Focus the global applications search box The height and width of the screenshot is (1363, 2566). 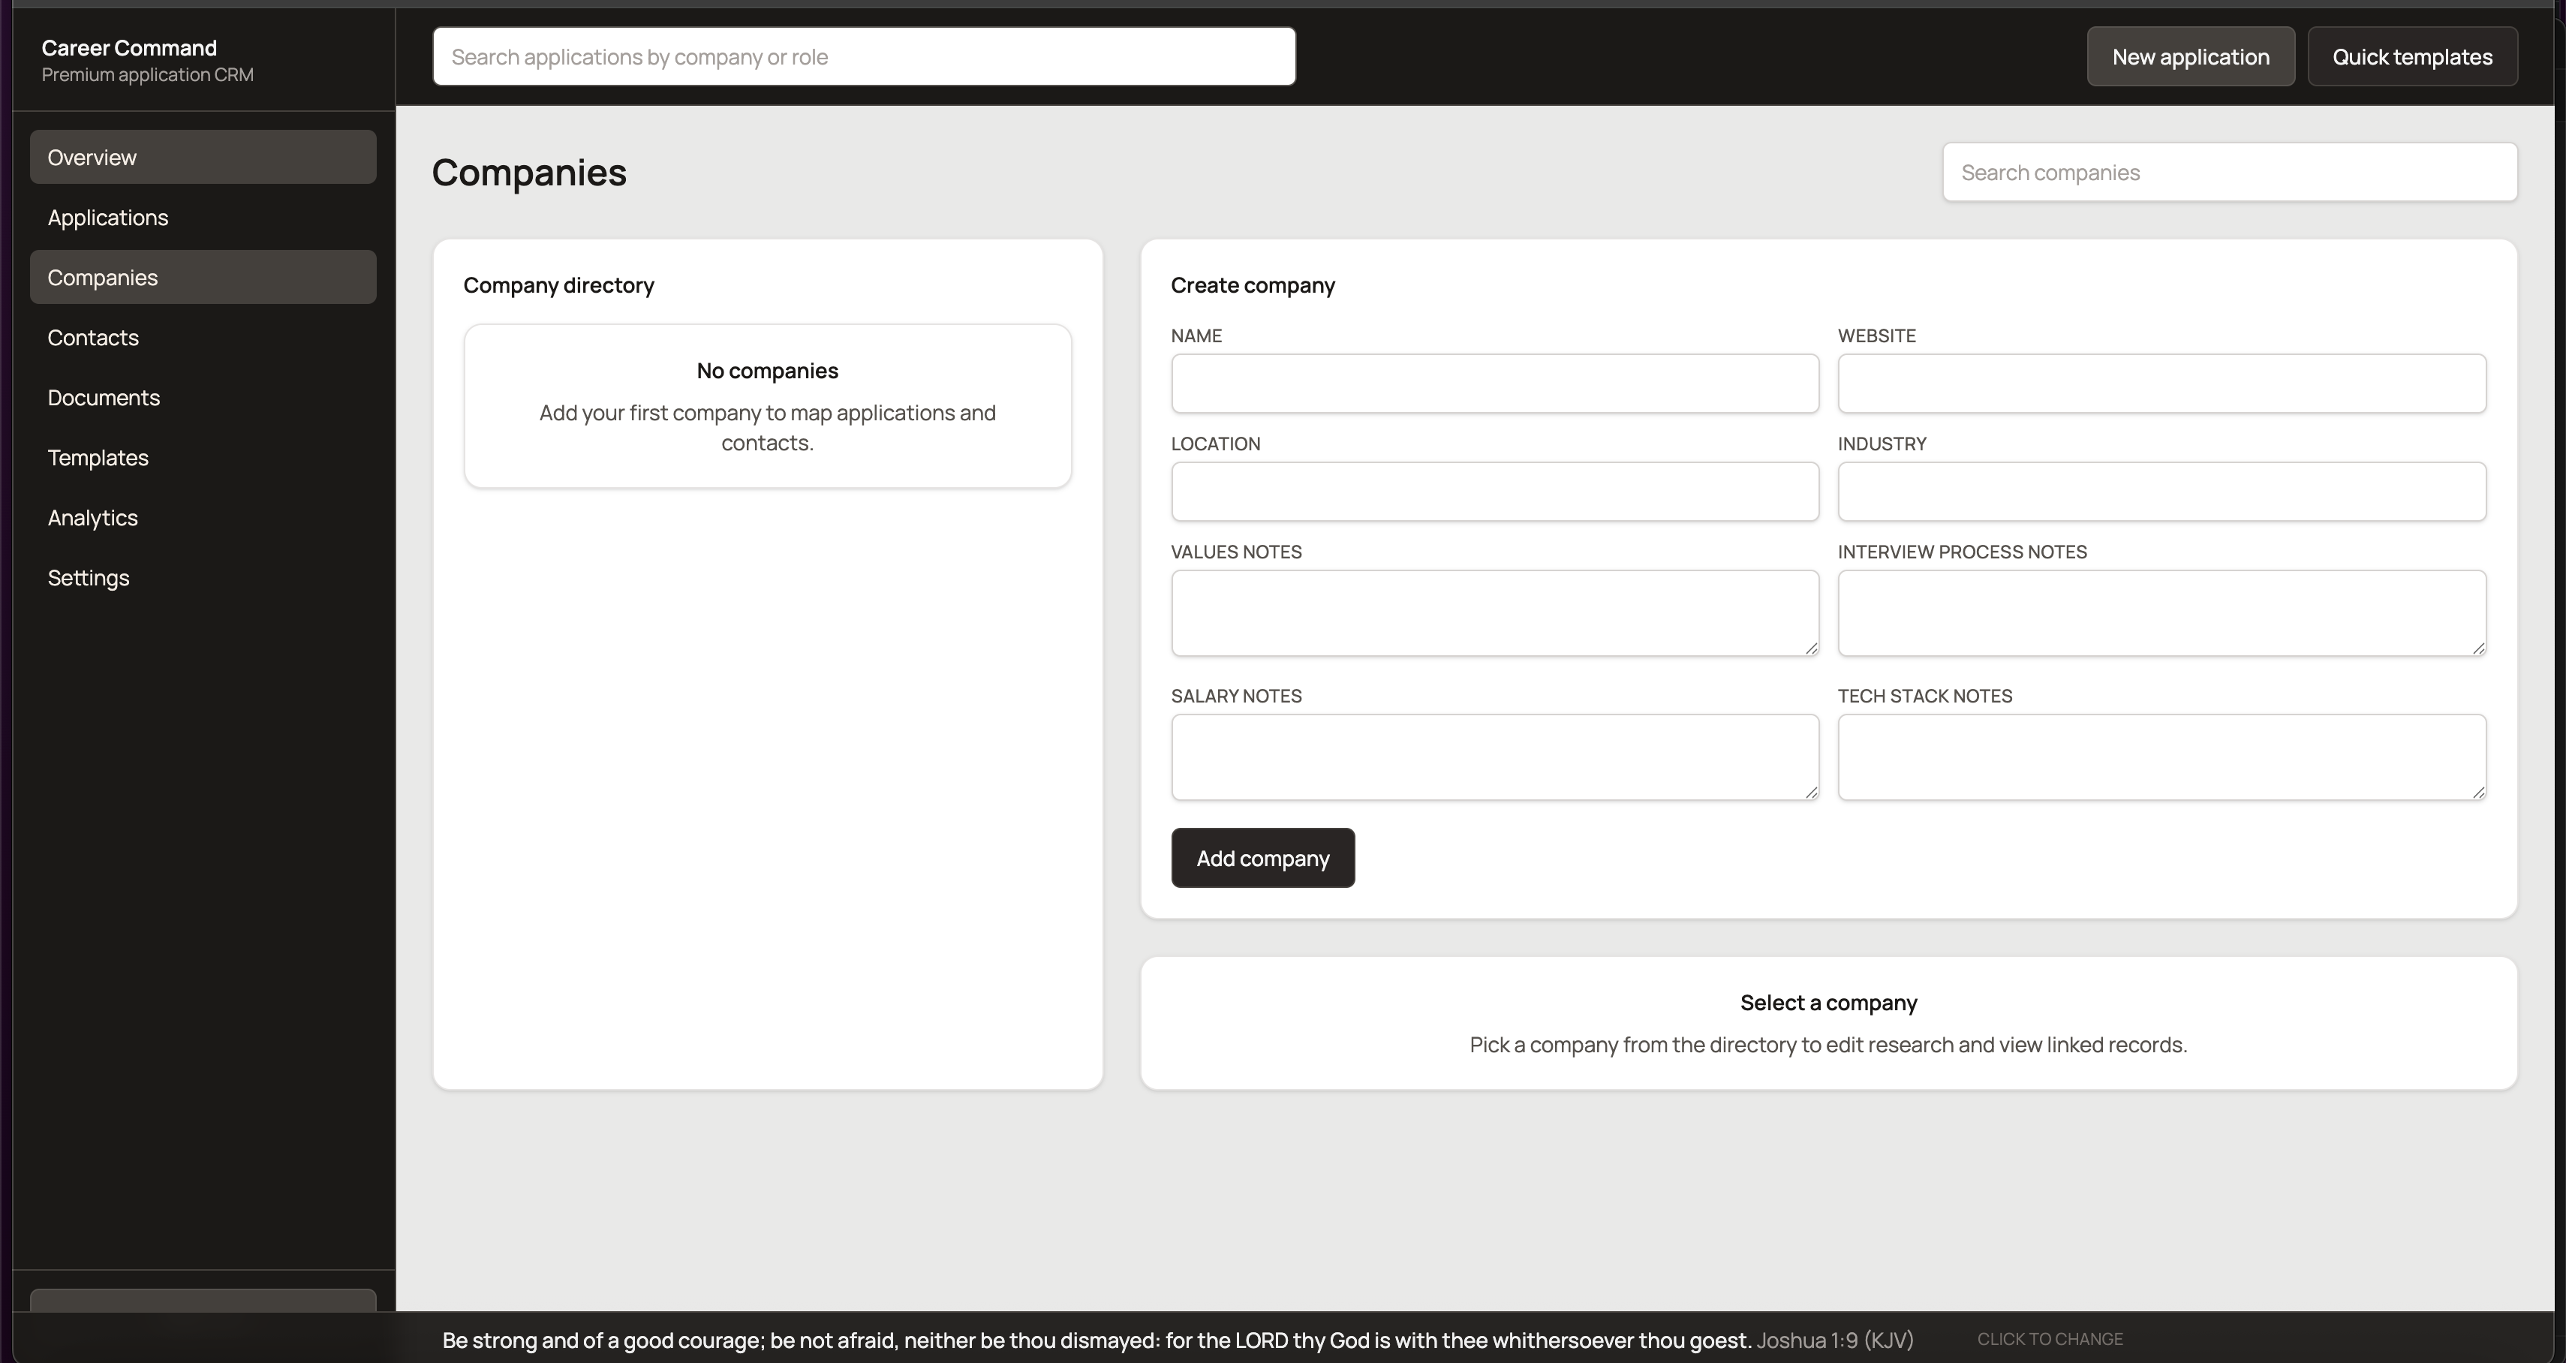pos(864,57)
